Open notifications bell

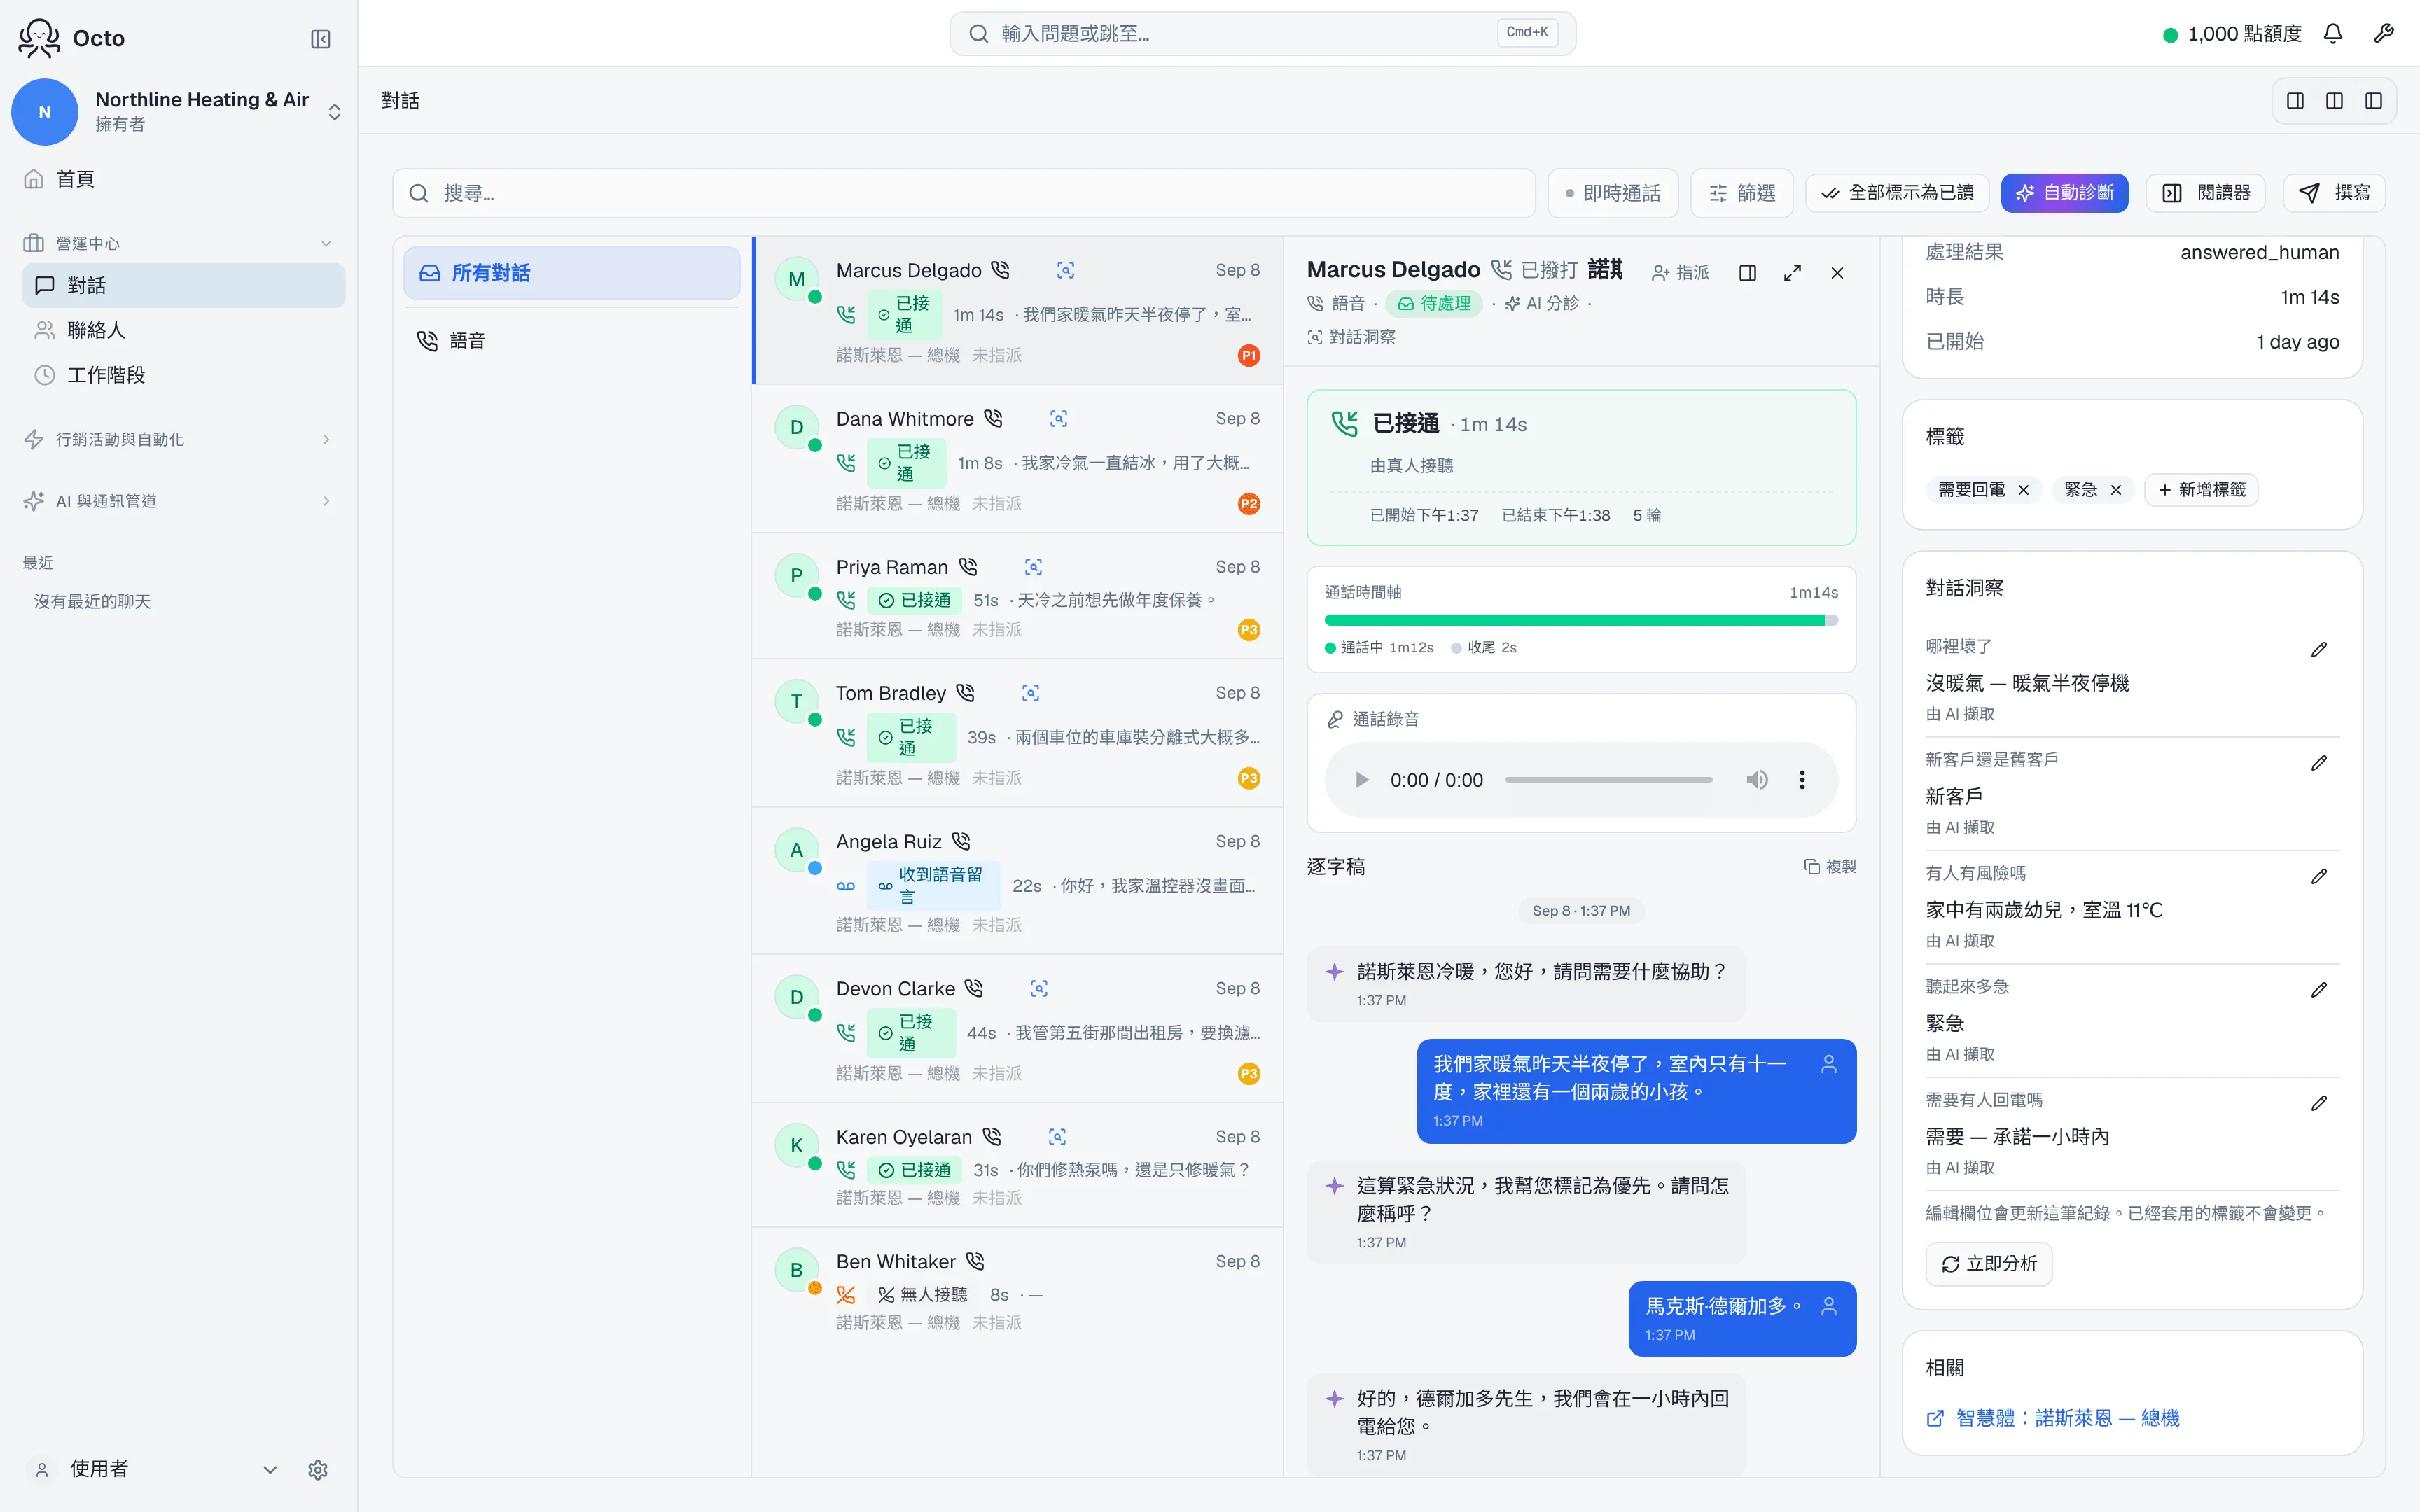tap(2333, 34)
